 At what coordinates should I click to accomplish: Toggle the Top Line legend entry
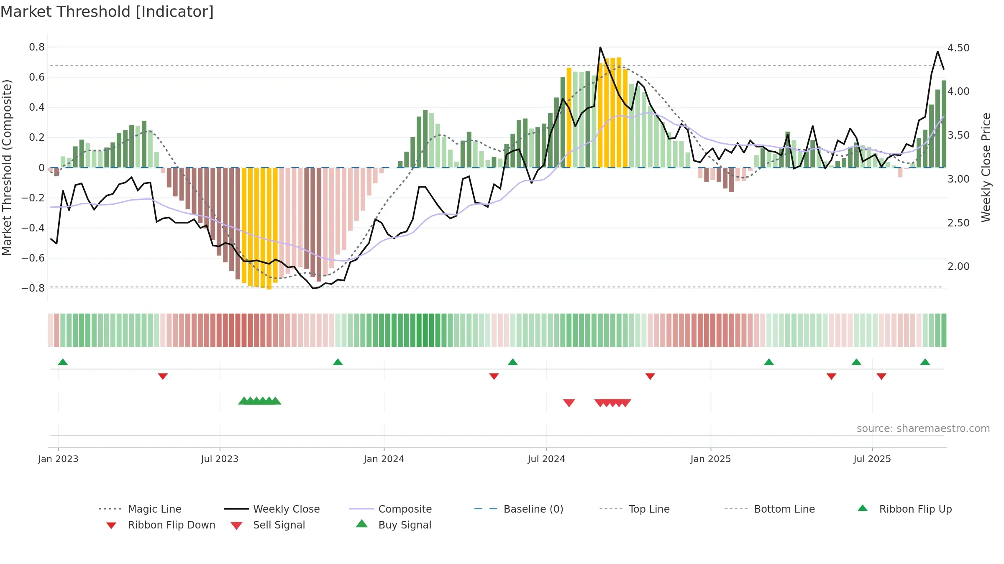pos(635,509)
